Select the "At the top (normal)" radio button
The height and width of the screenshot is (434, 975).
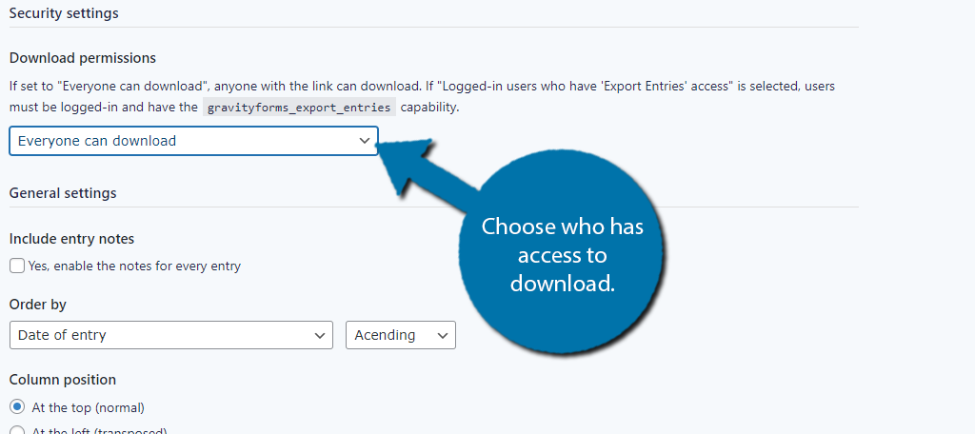tap(17, 407)
